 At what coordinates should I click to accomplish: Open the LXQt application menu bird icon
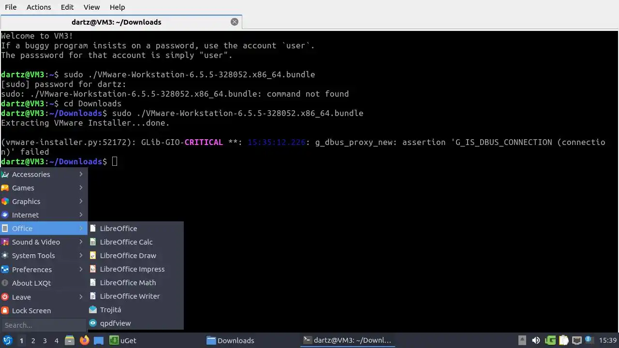(7, 340)
